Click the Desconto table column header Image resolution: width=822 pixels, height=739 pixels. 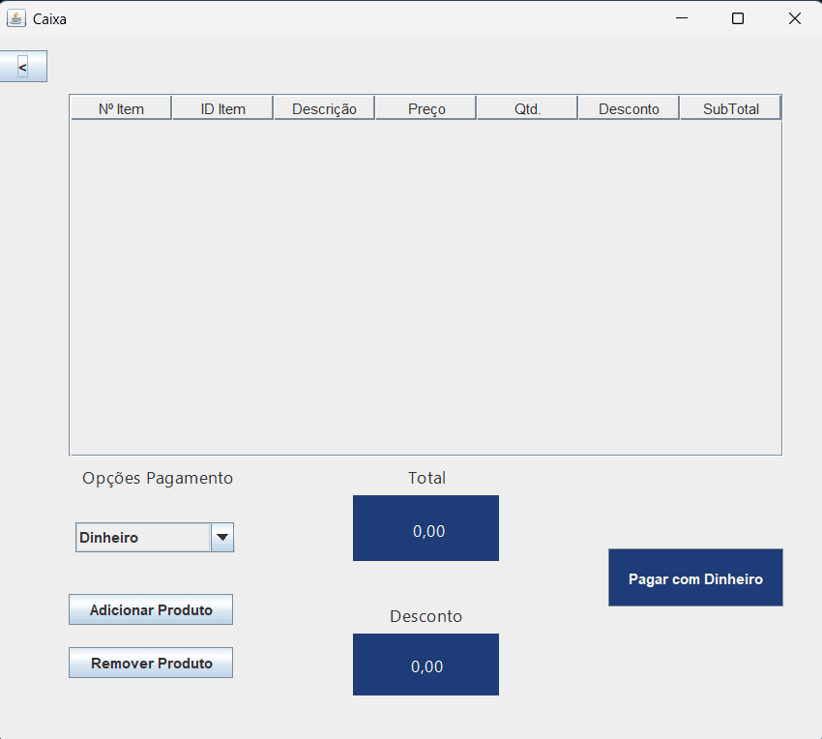pyautogui.click(x=629, y=108)
